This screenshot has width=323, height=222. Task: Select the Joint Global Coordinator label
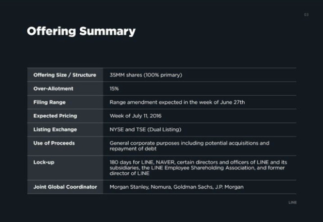(65, 187)
